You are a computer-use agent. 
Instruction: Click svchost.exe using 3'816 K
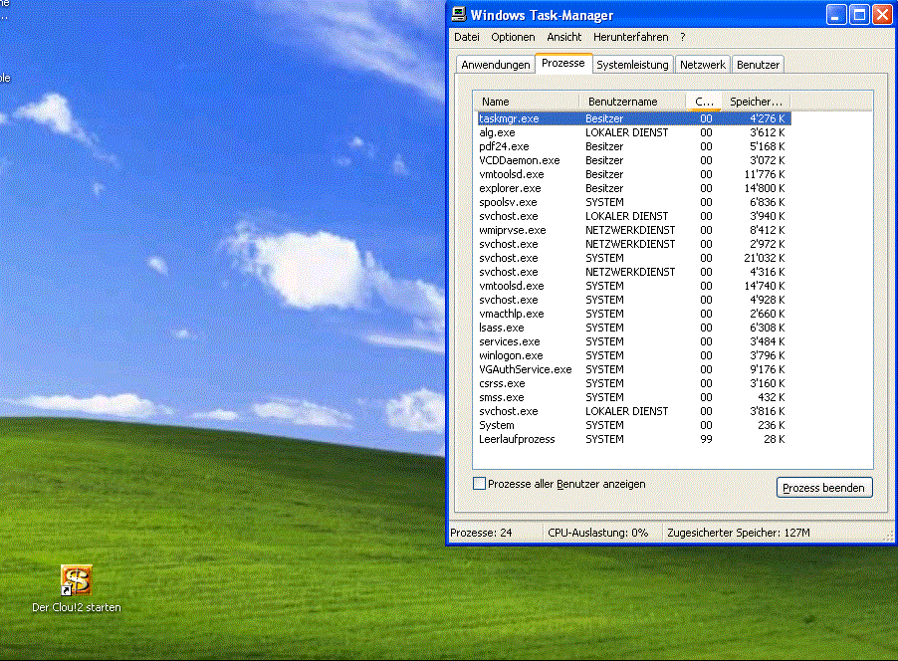click(634, 411)
